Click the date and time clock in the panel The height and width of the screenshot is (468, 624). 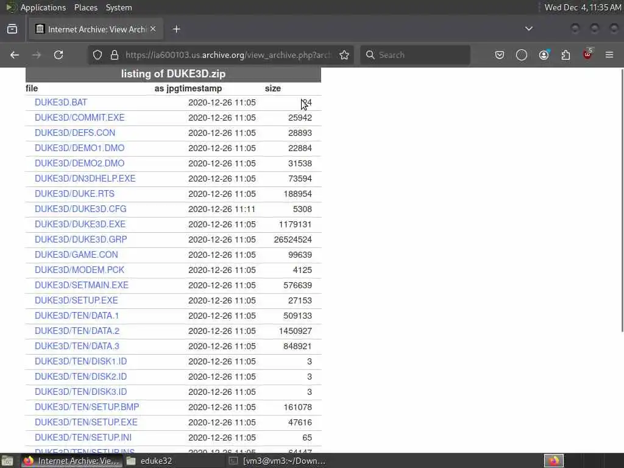(583, 7)
